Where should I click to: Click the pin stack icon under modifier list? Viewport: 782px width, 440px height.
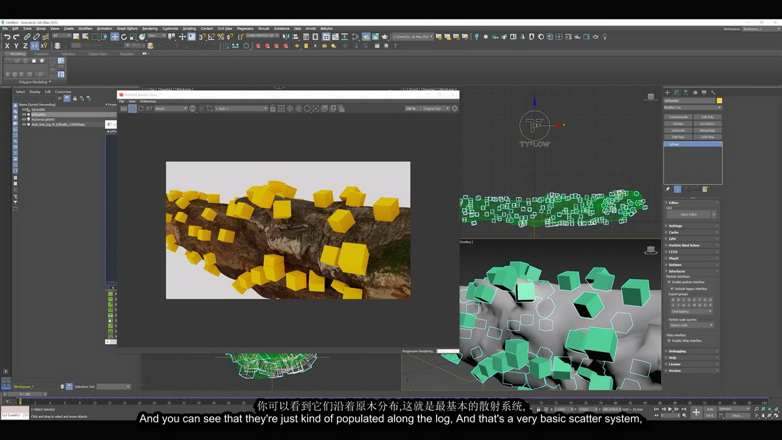pos(667,189)
